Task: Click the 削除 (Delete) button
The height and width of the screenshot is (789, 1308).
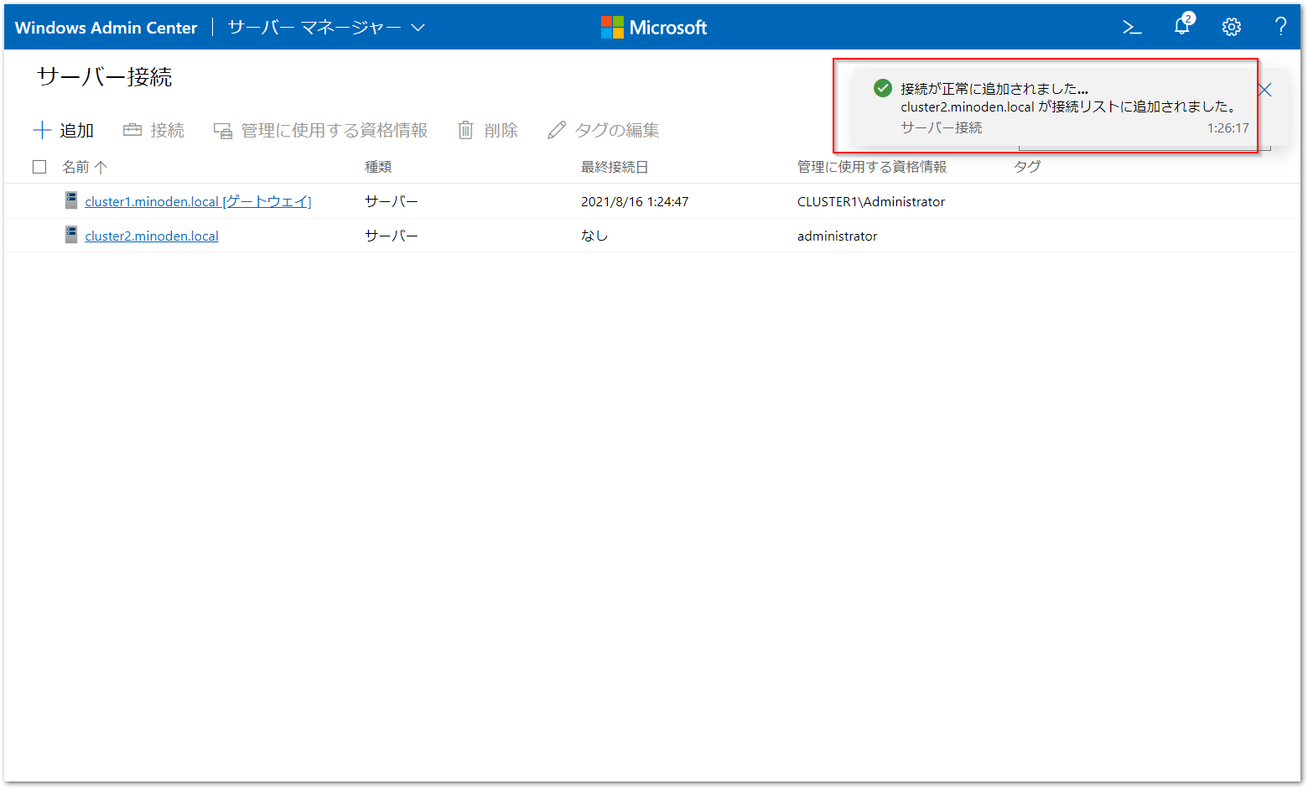Action: 488,130
